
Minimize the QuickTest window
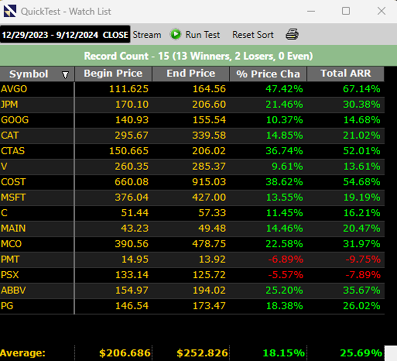pos(311,11)
